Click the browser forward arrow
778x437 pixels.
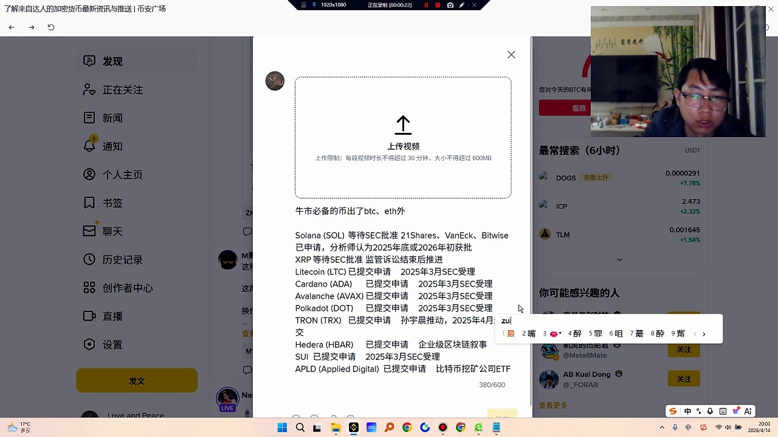click(32, 27)
